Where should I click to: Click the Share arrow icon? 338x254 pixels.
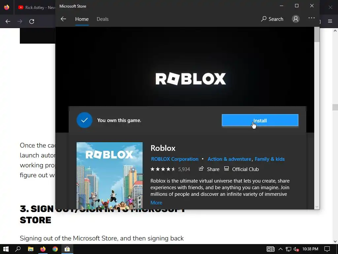201,169
